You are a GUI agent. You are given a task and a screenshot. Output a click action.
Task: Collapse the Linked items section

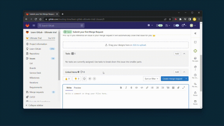click(x=184, y=72)
